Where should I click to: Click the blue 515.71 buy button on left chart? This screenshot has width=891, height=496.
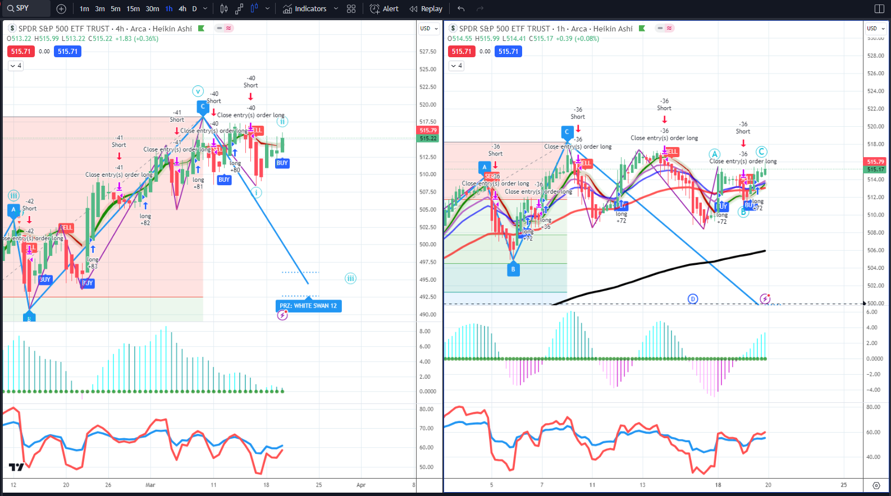pyautogui.click(x=67, y=51)
